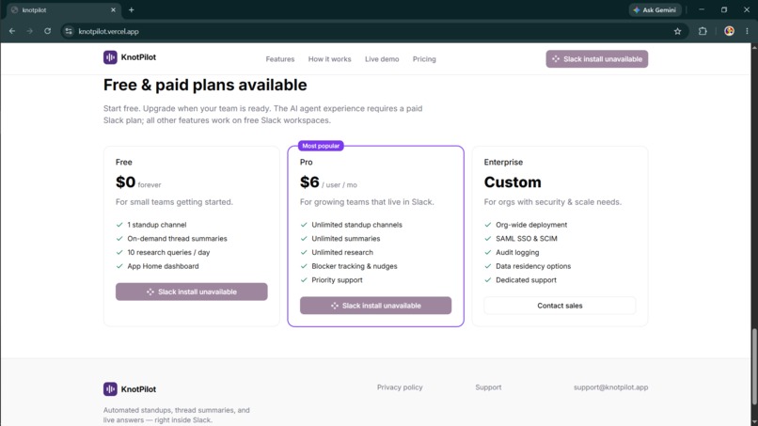Click Audit logging feature text
This screenshot has height=426, width=758.
click(517, 252)
